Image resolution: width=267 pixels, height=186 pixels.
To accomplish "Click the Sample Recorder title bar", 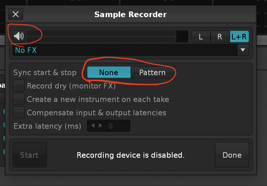I will click(x=131, y=14).
